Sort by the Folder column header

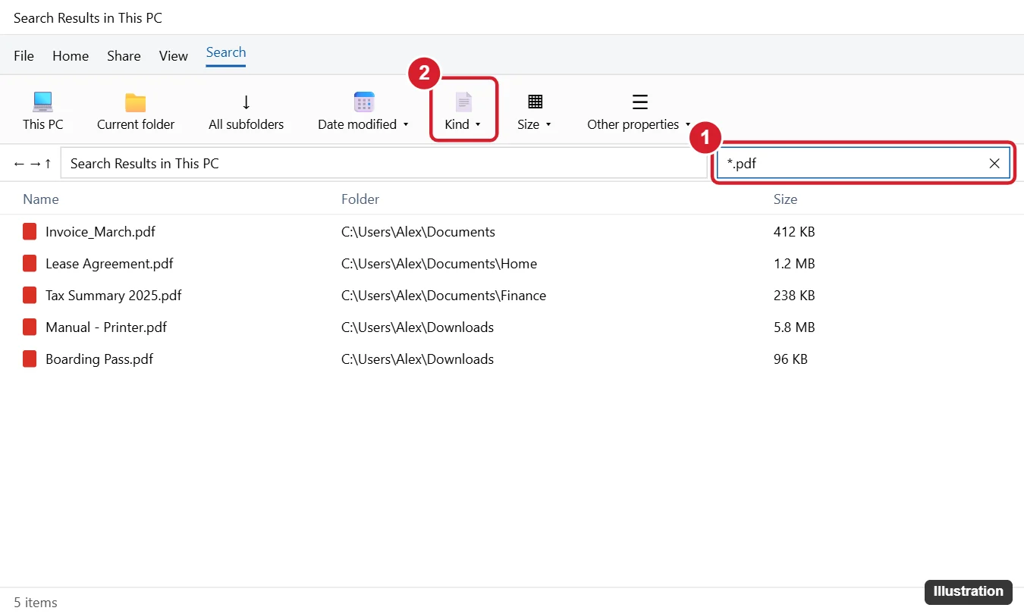[360, 199]
